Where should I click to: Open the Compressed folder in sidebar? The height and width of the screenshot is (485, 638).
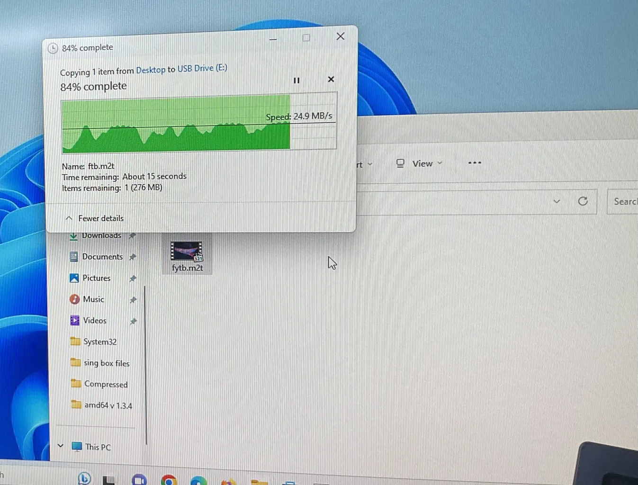(x=105, y=384)
